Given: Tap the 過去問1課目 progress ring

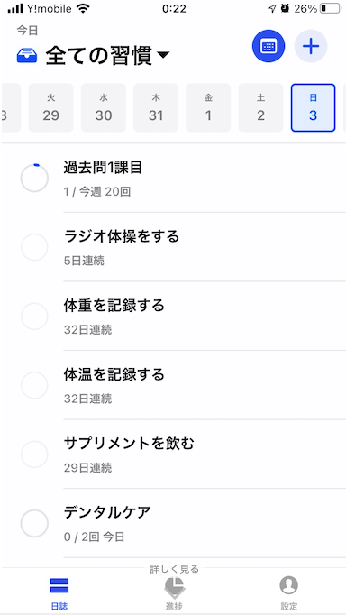Looking at the screenshot, I should (34, 179).
